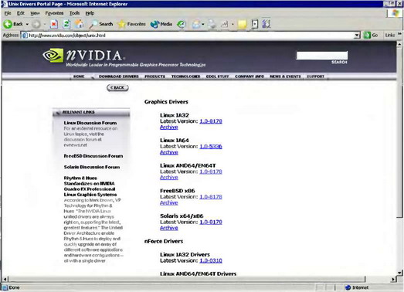Open the Tools menu
This screenshot has height=292, width=404.
tap(74, 13)
